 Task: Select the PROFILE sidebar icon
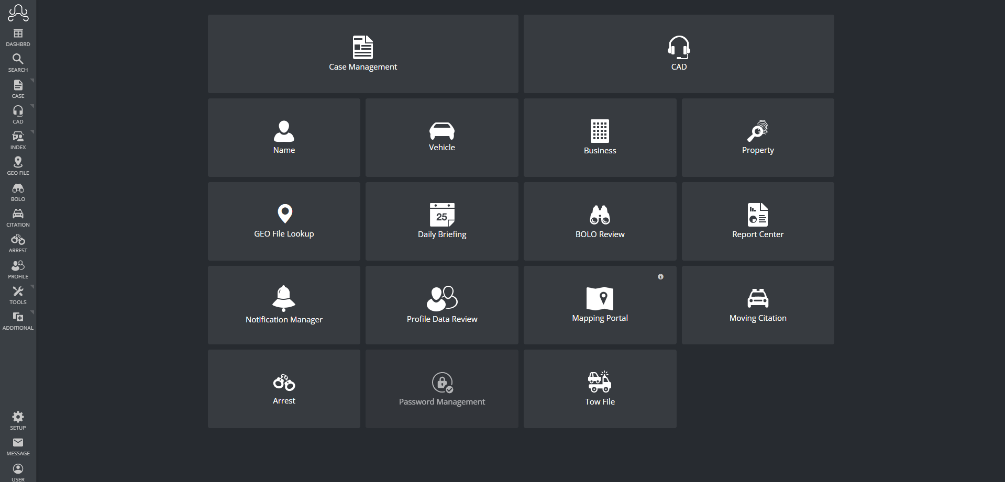(x=17, y=267)
